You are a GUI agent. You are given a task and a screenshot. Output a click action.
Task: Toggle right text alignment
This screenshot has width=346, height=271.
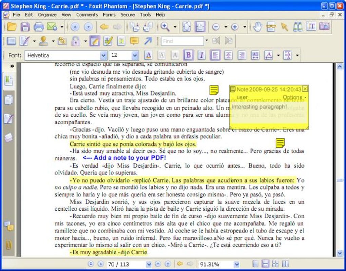[x=242, y=55]
